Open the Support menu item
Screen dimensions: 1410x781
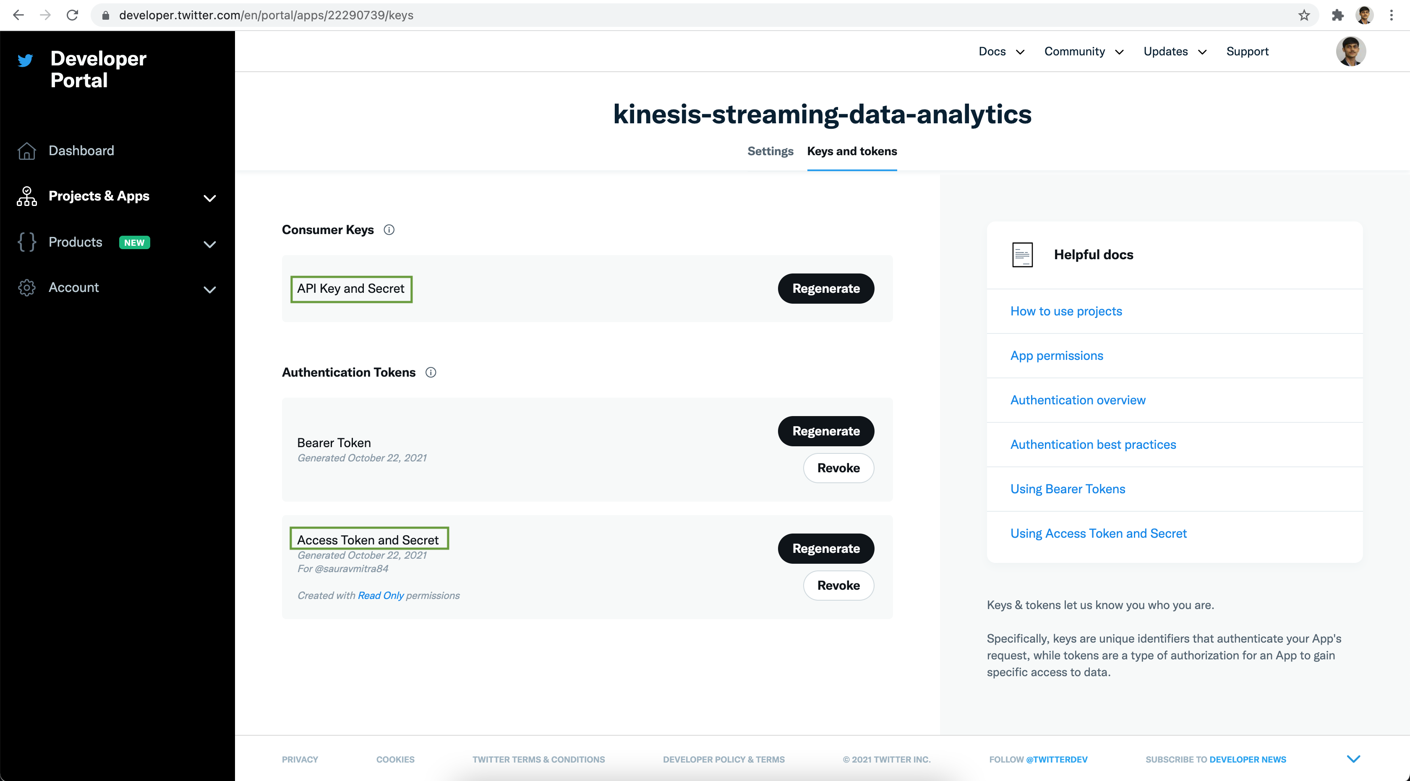pos(1247,52)
